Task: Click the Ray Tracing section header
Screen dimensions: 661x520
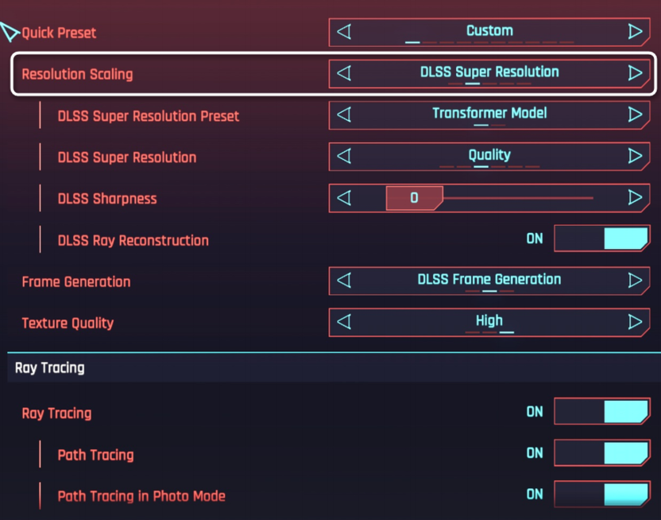Action: pyautogui.click(x=49, y=368)
